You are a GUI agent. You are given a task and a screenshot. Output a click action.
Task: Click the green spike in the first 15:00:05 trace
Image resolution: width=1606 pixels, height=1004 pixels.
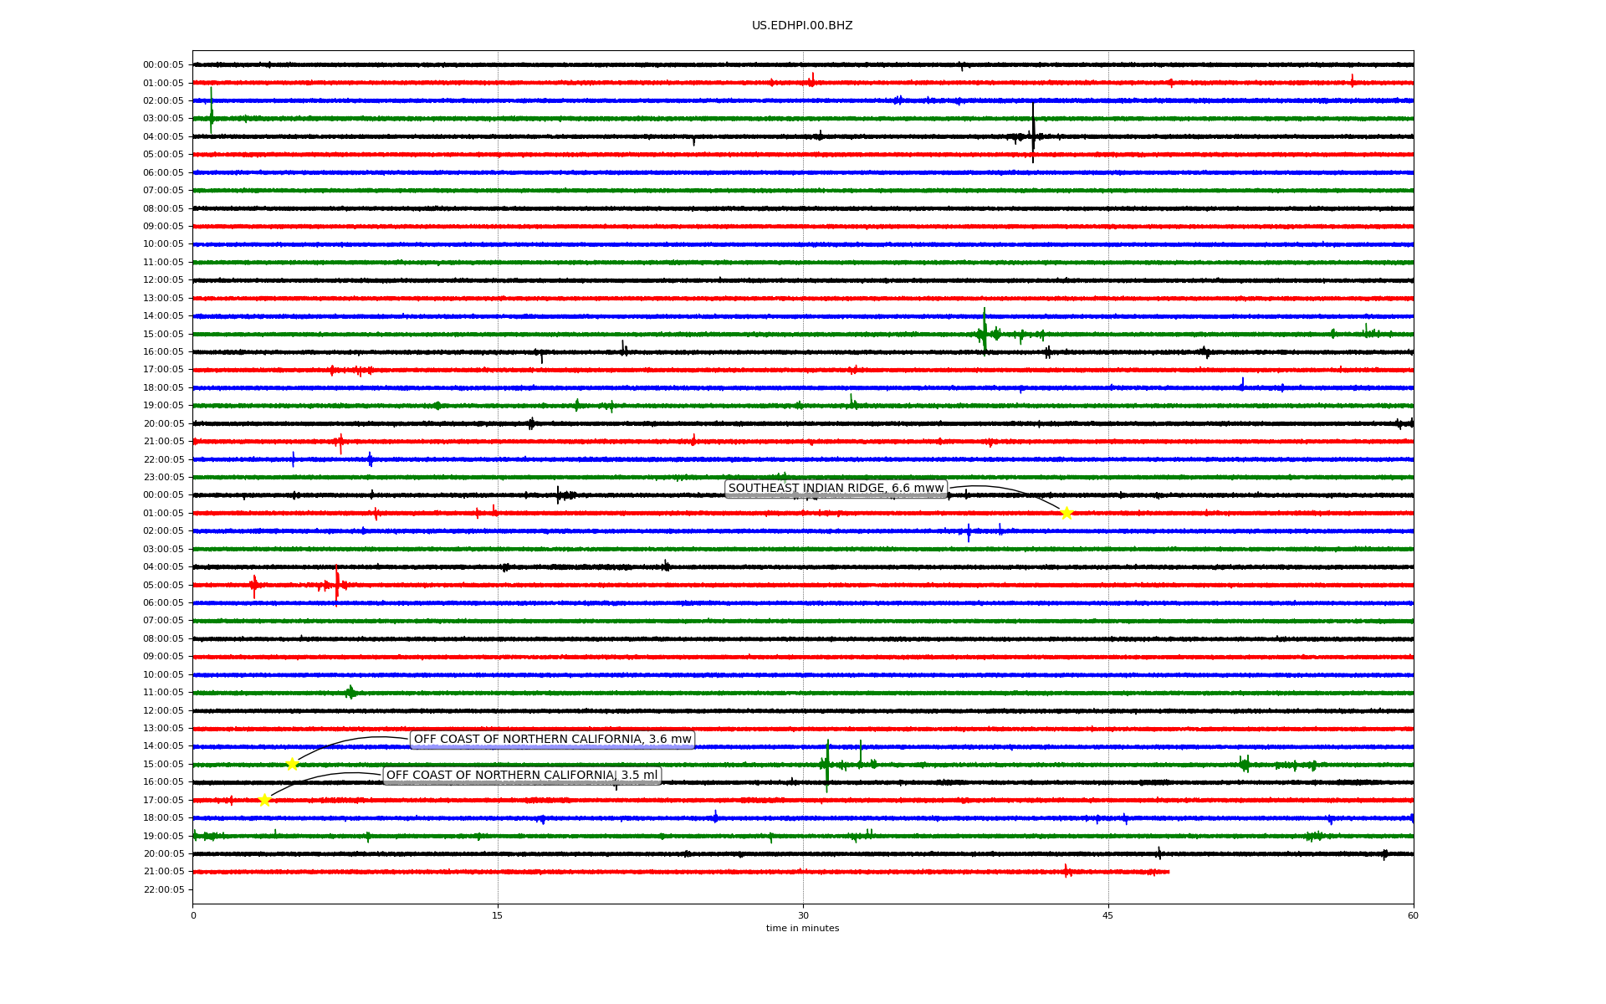click(985, 330)
